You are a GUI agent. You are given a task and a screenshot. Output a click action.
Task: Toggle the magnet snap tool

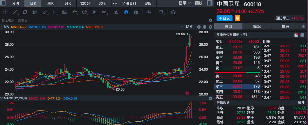click(126, 12)
